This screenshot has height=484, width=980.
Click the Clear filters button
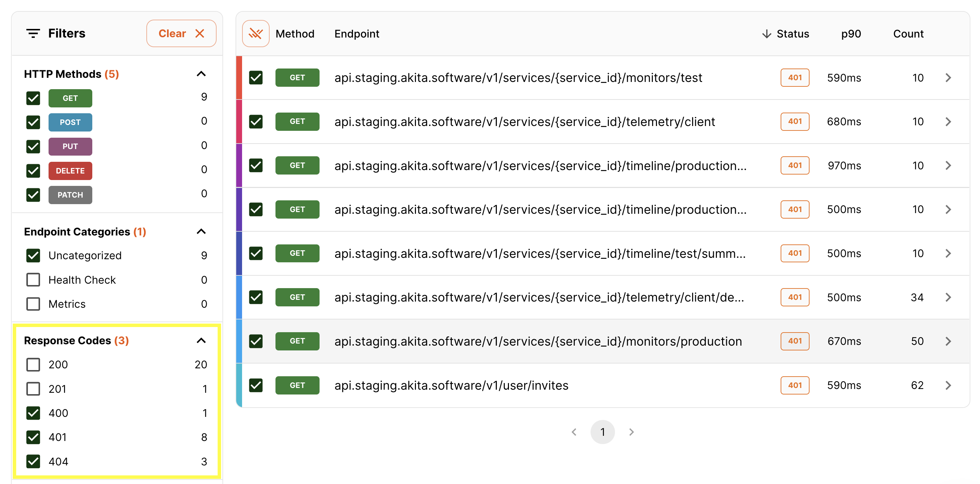pos(181,33)
